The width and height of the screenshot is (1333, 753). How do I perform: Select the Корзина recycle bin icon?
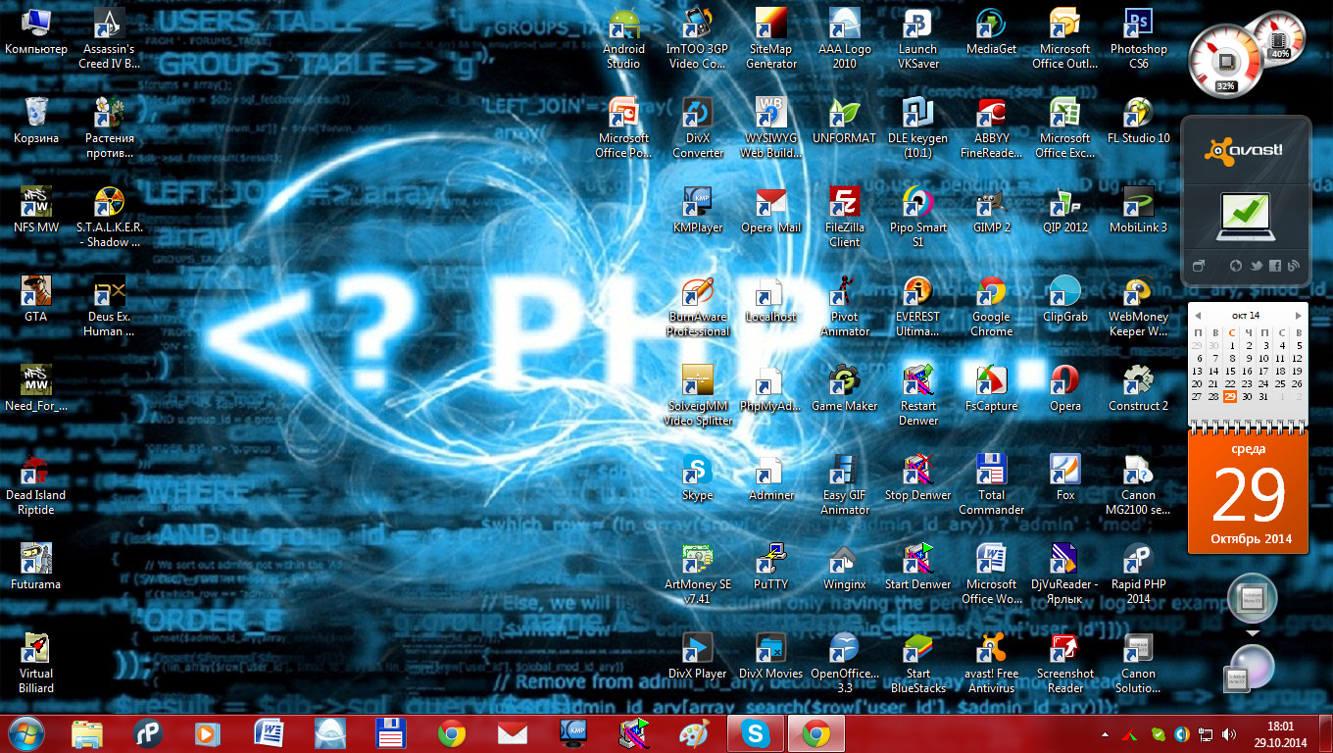coord(35,122)
